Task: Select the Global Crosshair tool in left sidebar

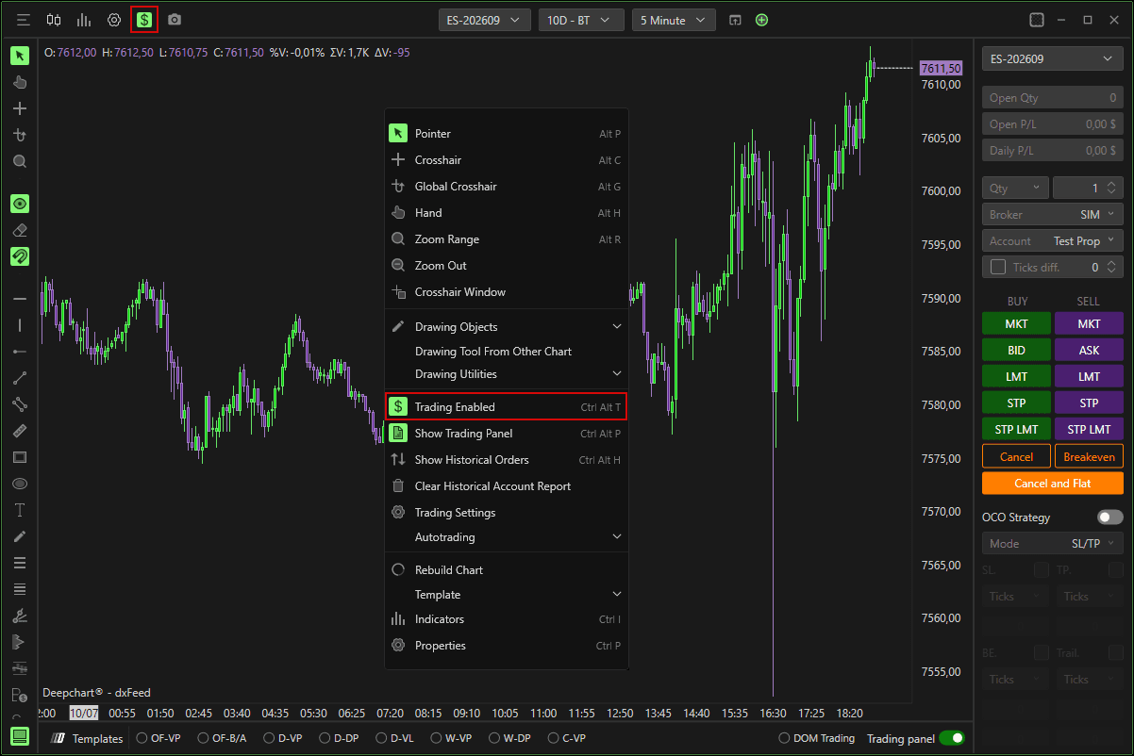Action: pos(20,135)
